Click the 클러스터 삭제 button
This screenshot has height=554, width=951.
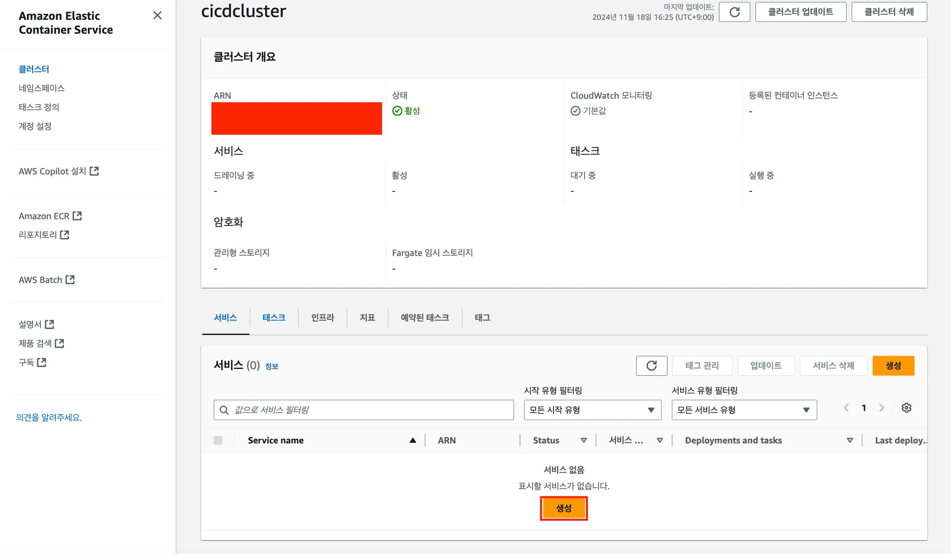[x=889, y=12]
